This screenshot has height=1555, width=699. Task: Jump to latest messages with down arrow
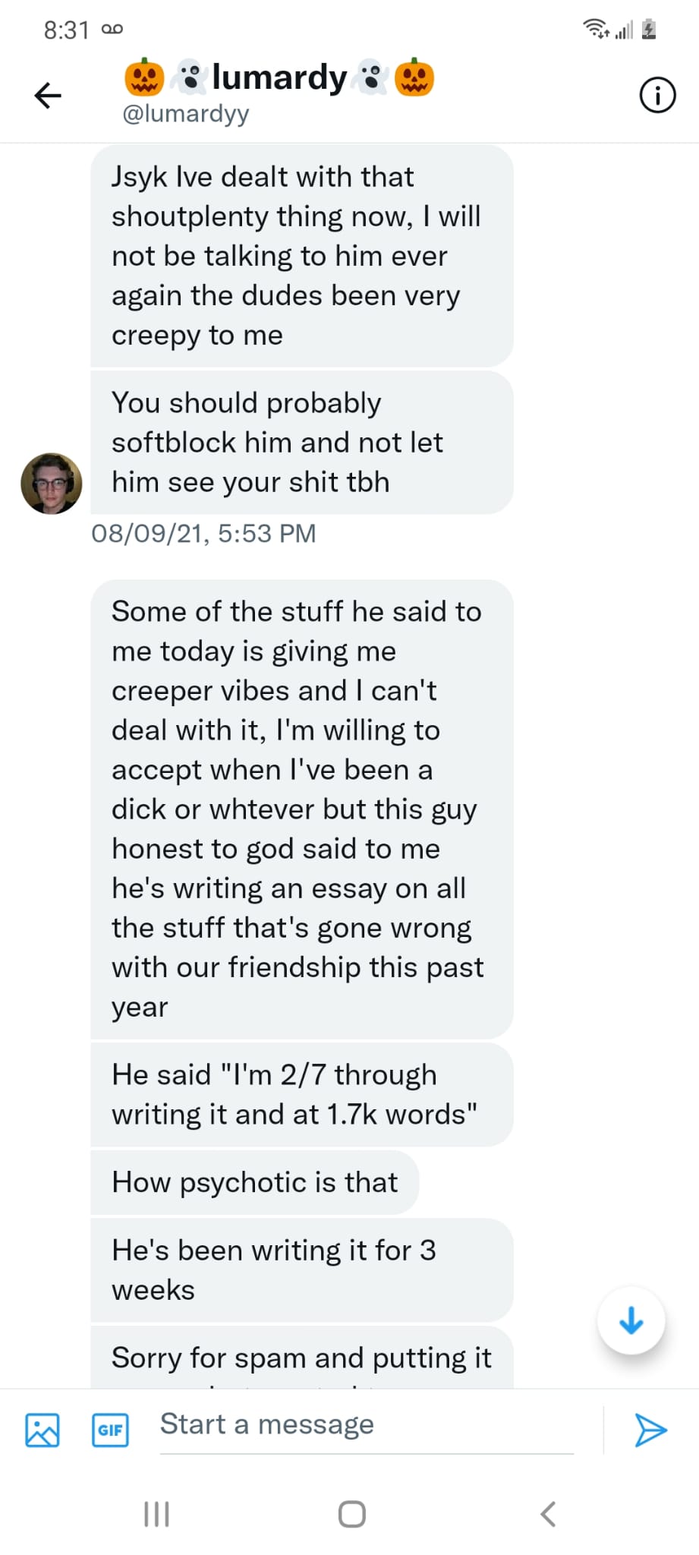click(631, 1320)
